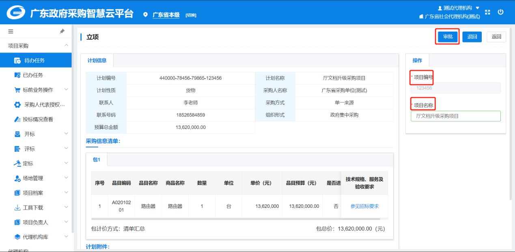Click the power logout icon
This screenshot has height=252, width=515.
(x=500, y=12)
